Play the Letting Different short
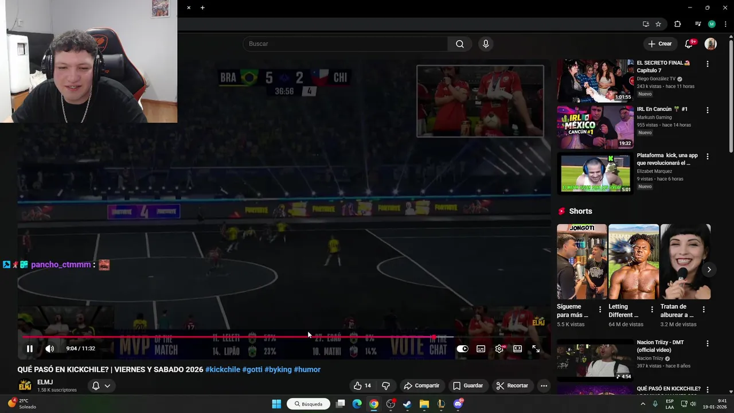The height and width of the screenshot is (413, 734). [x=633, y=262]
